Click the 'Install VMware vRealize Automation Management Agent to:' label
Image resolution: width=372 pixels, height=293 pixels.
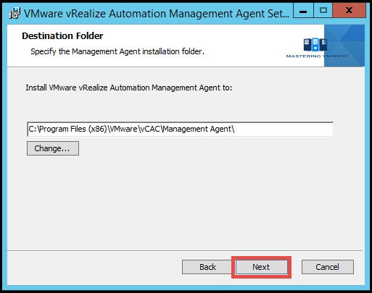(x=129, y=88)
